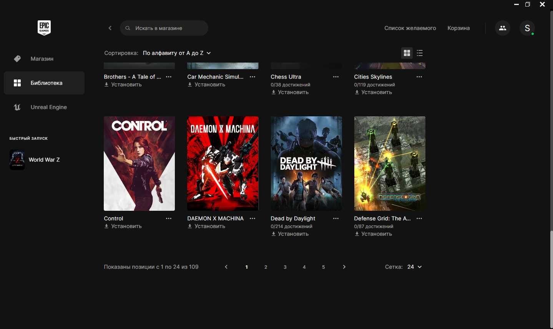
Task: Open more options for Brothers - A Tale of
Action: (169, 77)
